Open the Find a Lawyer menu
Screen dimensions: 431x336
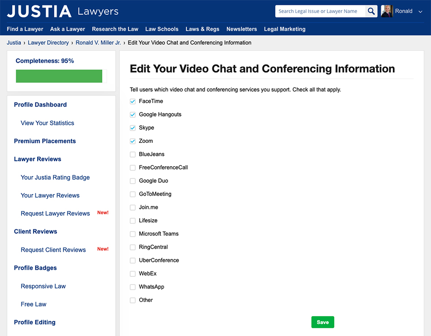[25, 29]
